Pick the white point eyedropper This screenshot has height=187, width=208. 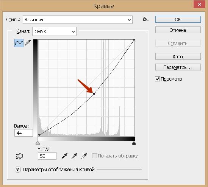click(x=84, y=156)
